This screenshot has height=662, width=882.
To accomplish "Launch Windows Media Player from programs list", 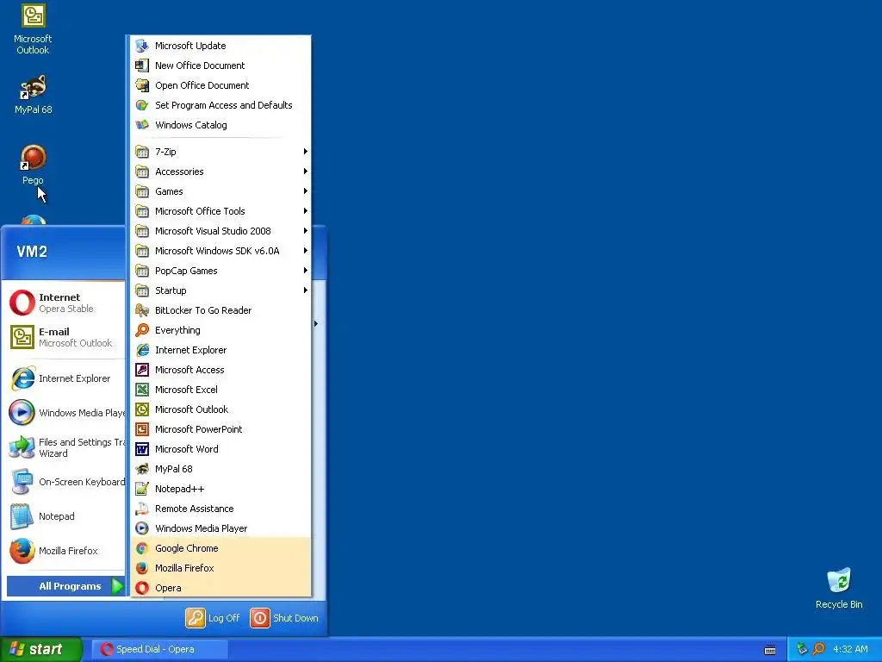I will point(220,528).
